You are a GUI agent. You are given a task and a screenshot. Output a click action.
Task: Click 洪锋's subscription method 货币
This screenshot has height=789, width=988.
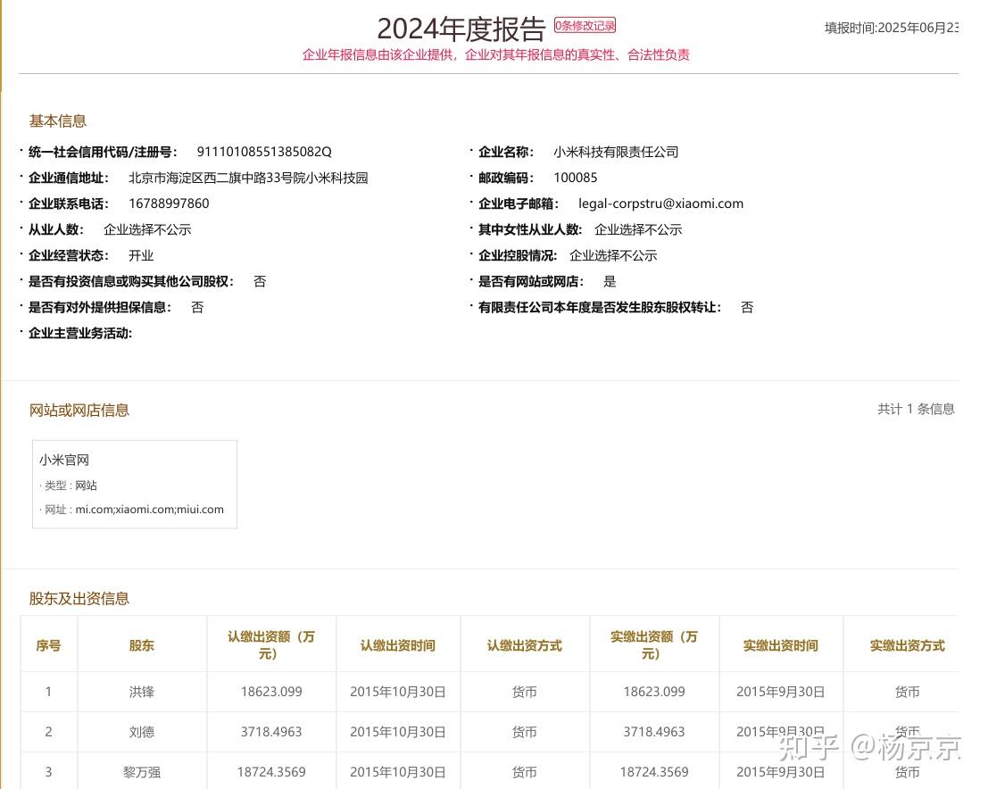click(524, 692)
